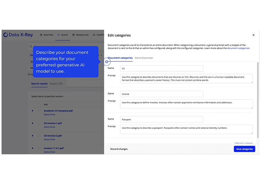This screenshot has height=184, width=261.
Task: Click the Invoice name field
Action: pos(162,94)
